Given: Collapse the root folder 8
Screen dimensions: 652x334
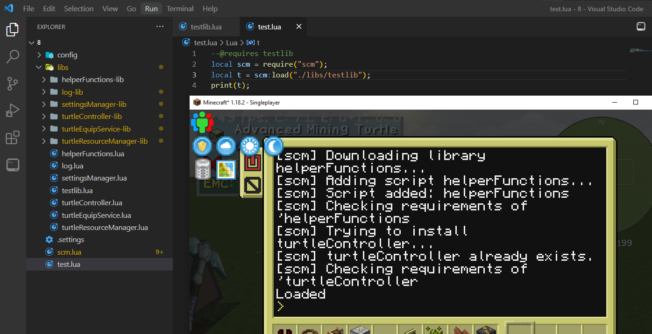Looking at the screenshot, I should click(31, 42).
